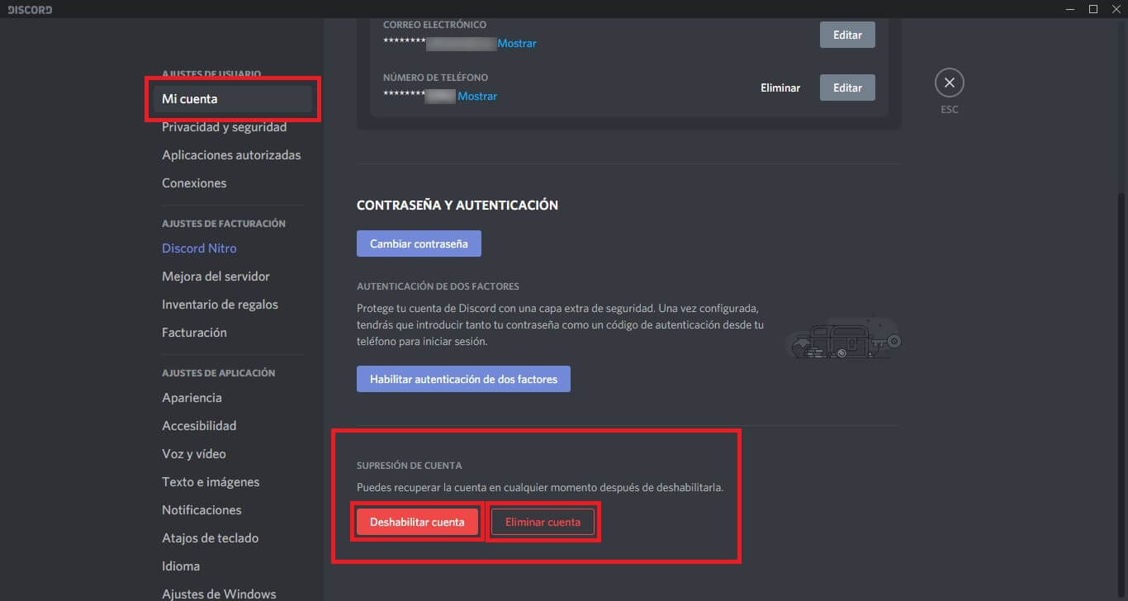Image resolution: width=1128 pixels, height=601 pixels.
Task: Go to Privacidad y seguridad
Action: click(224, 127)
